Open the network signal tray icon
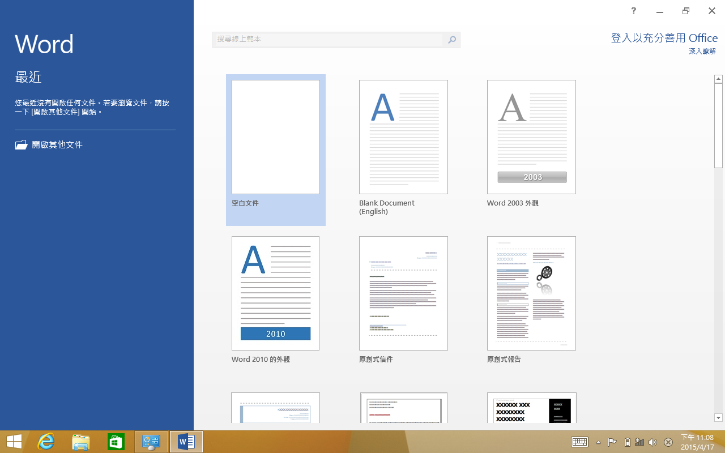The width and height of the screenshot is (725, 453). (x=639, y=442)
